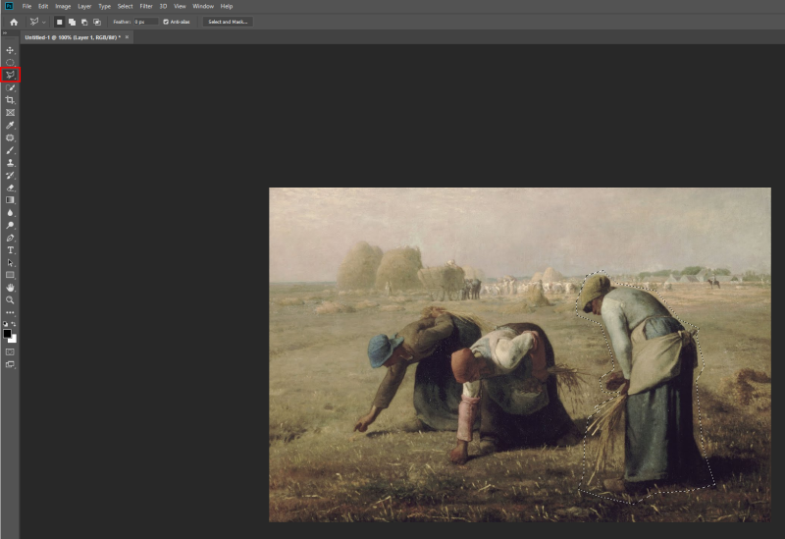Select the Crop tool
785x539 pixels.
tap(10, 100)
